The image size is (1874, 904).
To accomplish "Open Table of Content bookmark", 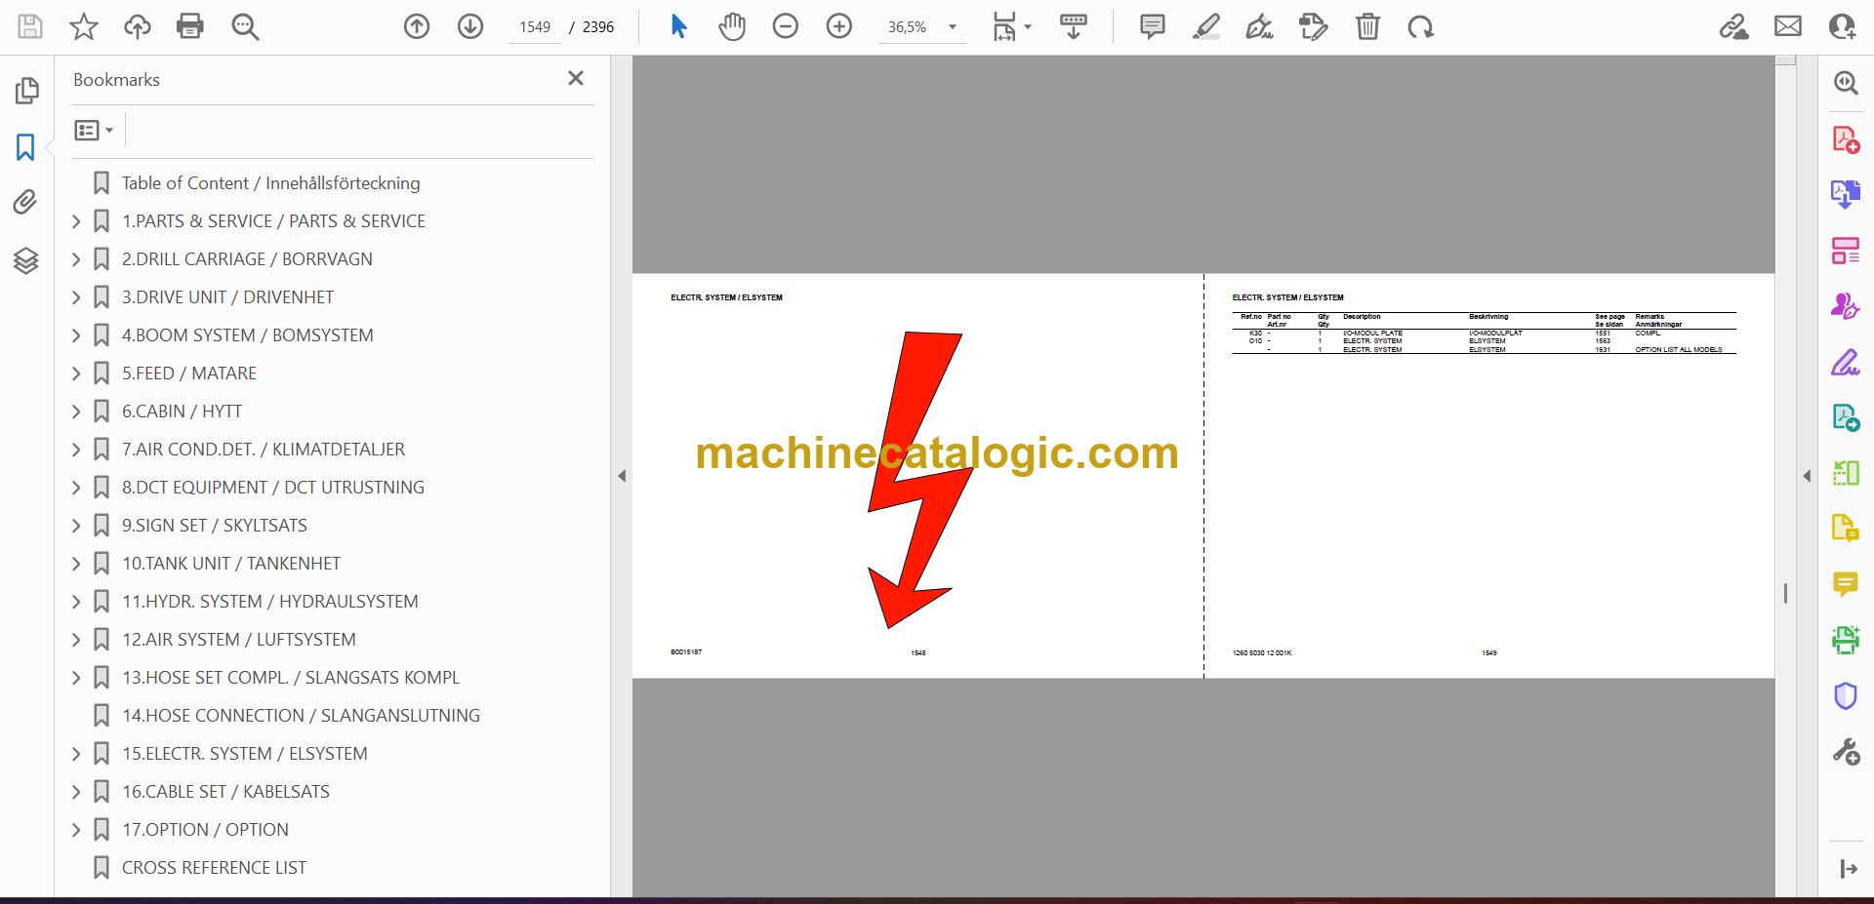I will tap(270, 183).
